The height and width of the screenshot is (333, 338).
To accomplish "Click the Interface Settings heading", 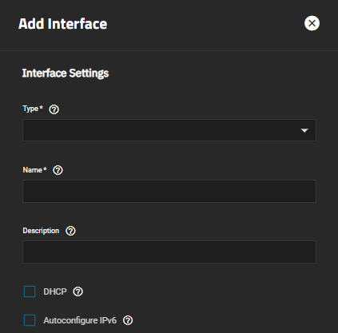I will pos(66,73).
